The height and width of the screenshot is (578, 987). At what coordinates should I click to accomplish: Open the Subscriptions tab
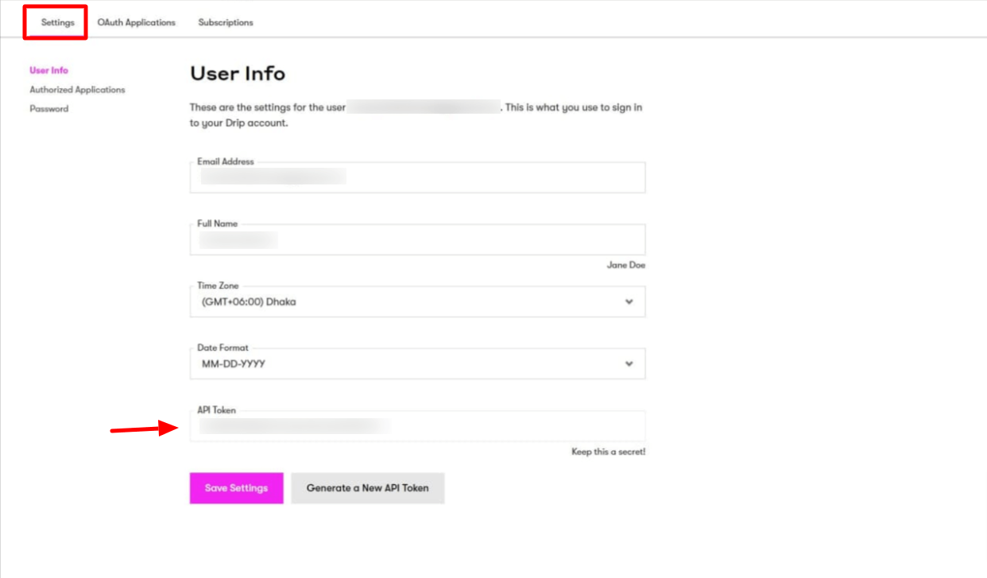tap(225, 22)
